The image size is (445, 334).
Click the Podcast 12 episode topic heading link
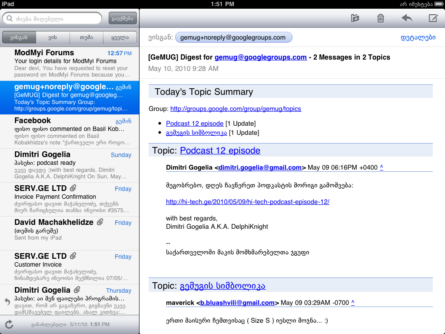[x=220, y=150]
